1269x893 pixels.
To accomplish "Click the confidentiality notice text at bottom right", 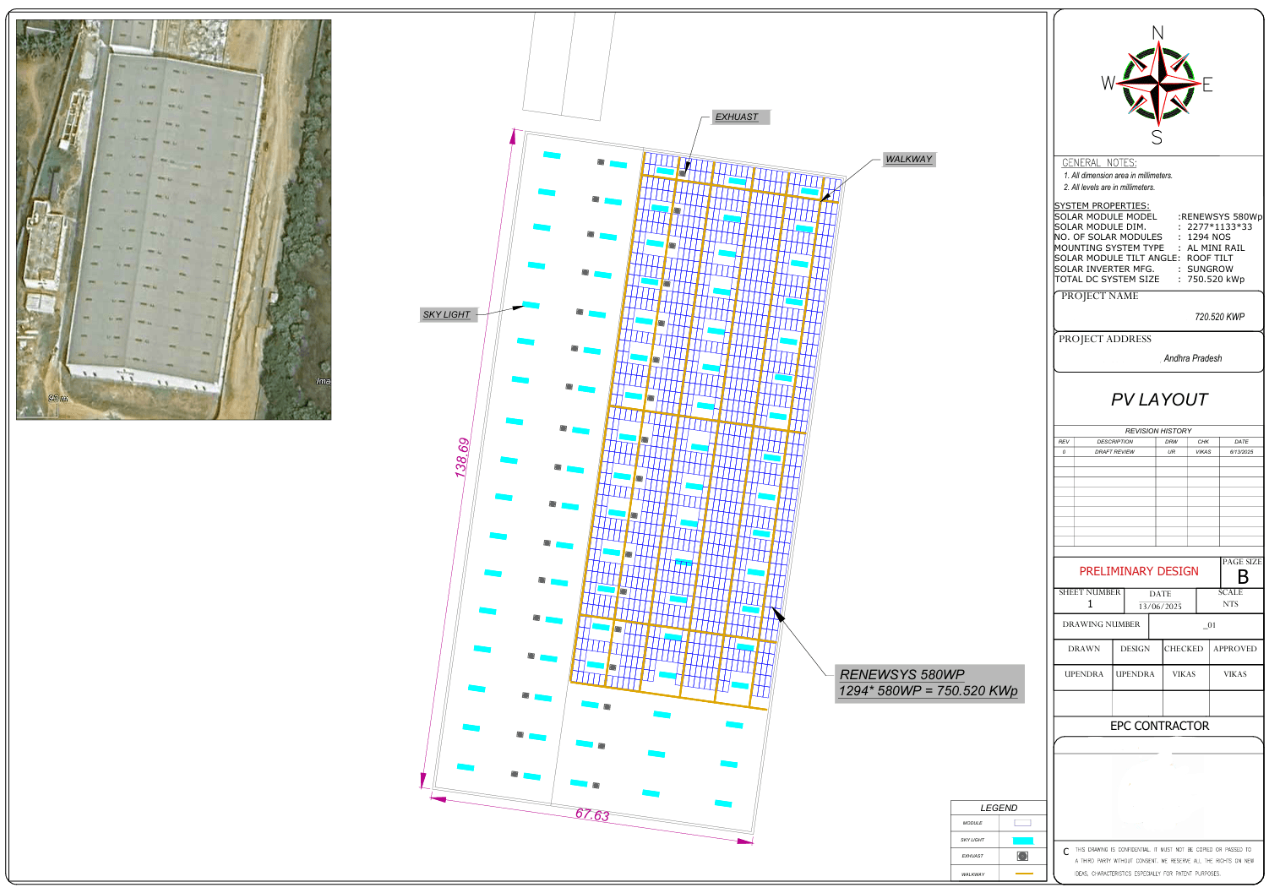I will [1164, 862].
